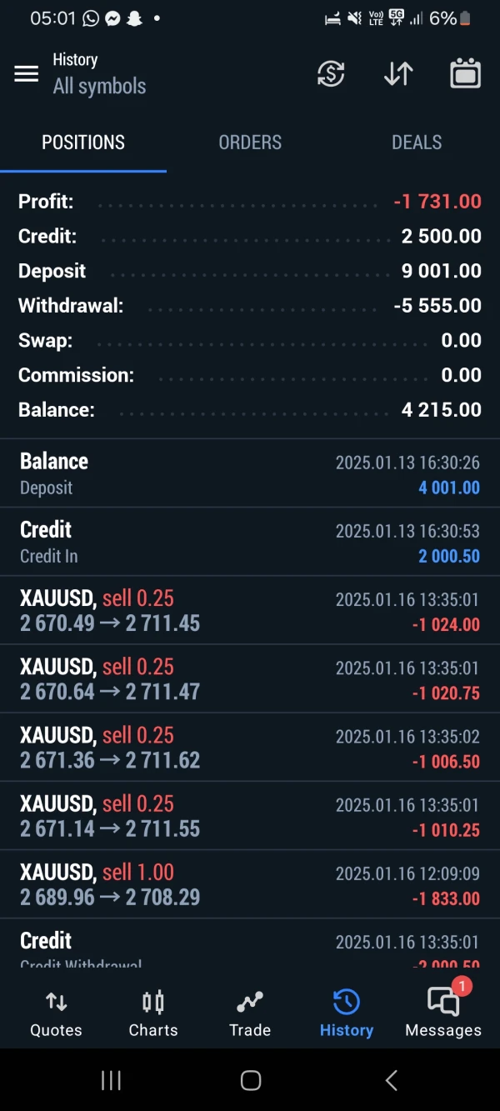Viewport: 500px width, 1111px height.
Task: Tap the currency symbol filter icon
Action: (331, 74)
